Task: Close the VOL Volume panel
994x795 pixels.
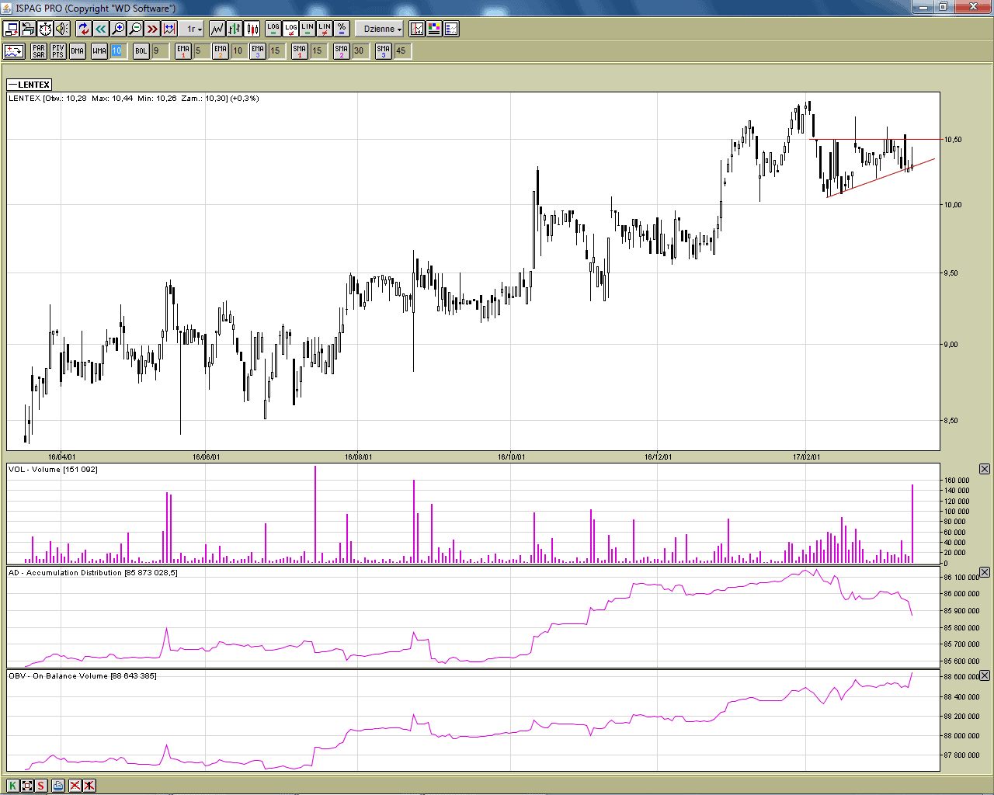Action: pyautogui.click(x=984, y=469)
